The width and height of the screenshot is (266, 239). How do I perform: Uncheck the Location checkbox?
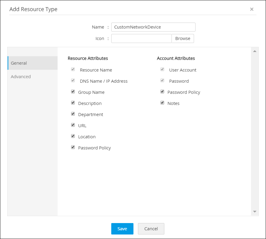[x=73, y=136]
